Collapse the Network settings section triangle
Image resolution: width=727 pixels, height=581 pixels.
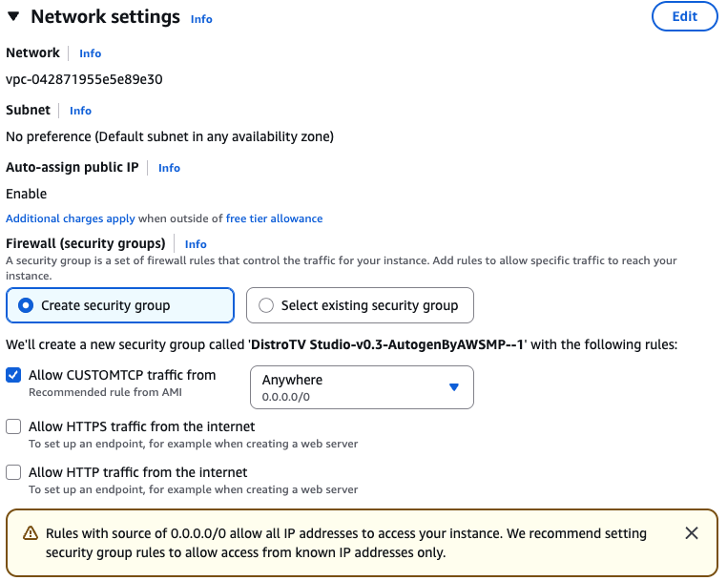(14, 17)
